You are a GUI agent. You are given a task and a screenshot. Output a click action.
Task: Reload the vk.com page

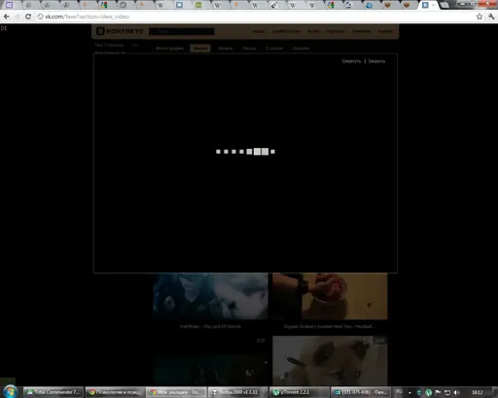tap(28, 17)
